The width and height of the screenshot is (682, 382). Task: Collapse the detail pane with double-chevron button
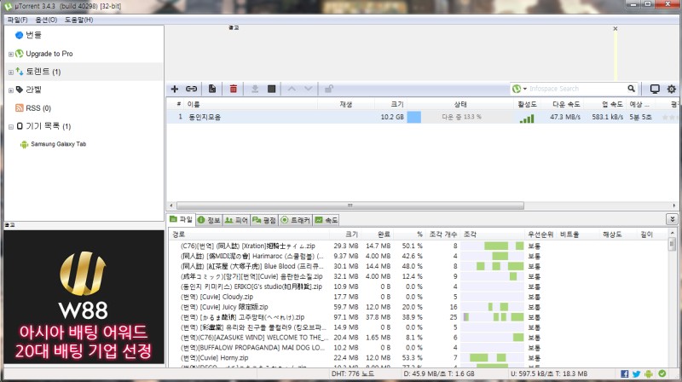pos(672,219)
